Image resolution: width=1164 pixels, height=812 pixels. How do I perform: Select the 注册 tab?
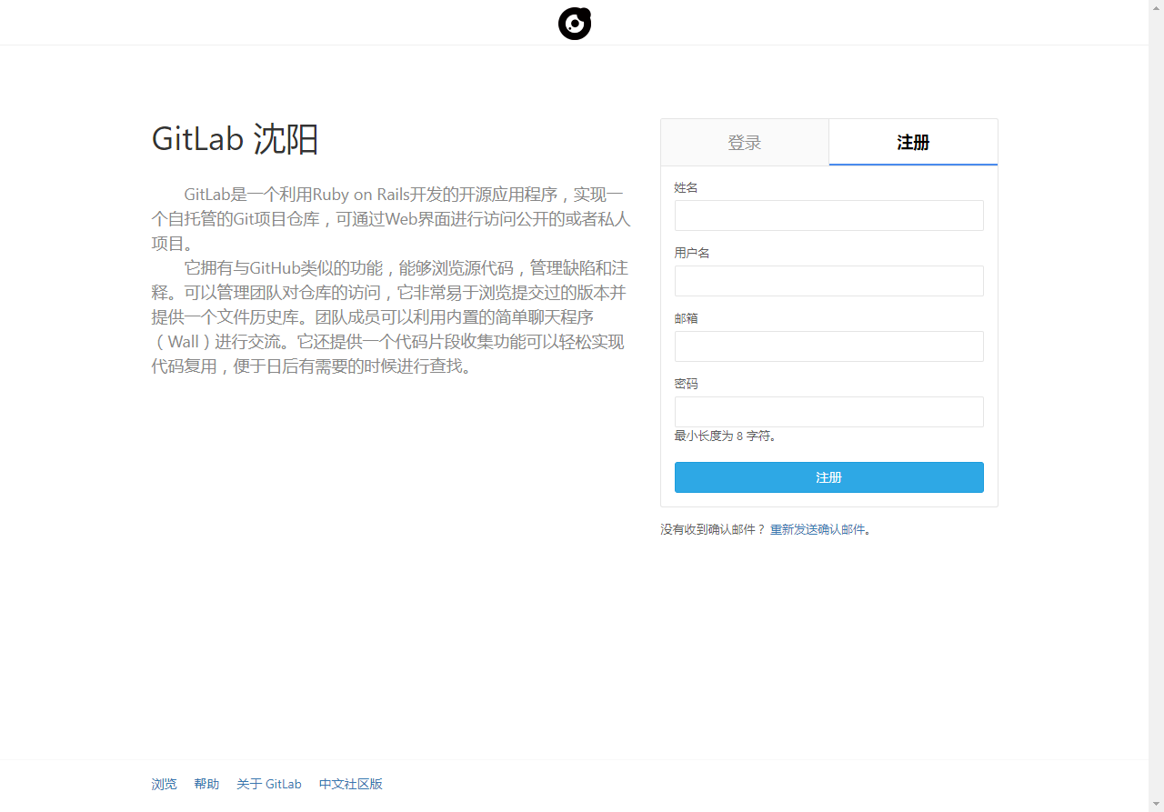[x=913, y=143]
